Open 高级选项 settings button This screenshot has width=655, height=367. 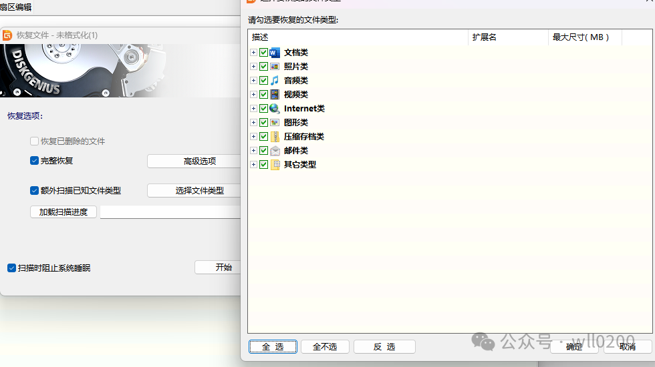tap(194, 161)
